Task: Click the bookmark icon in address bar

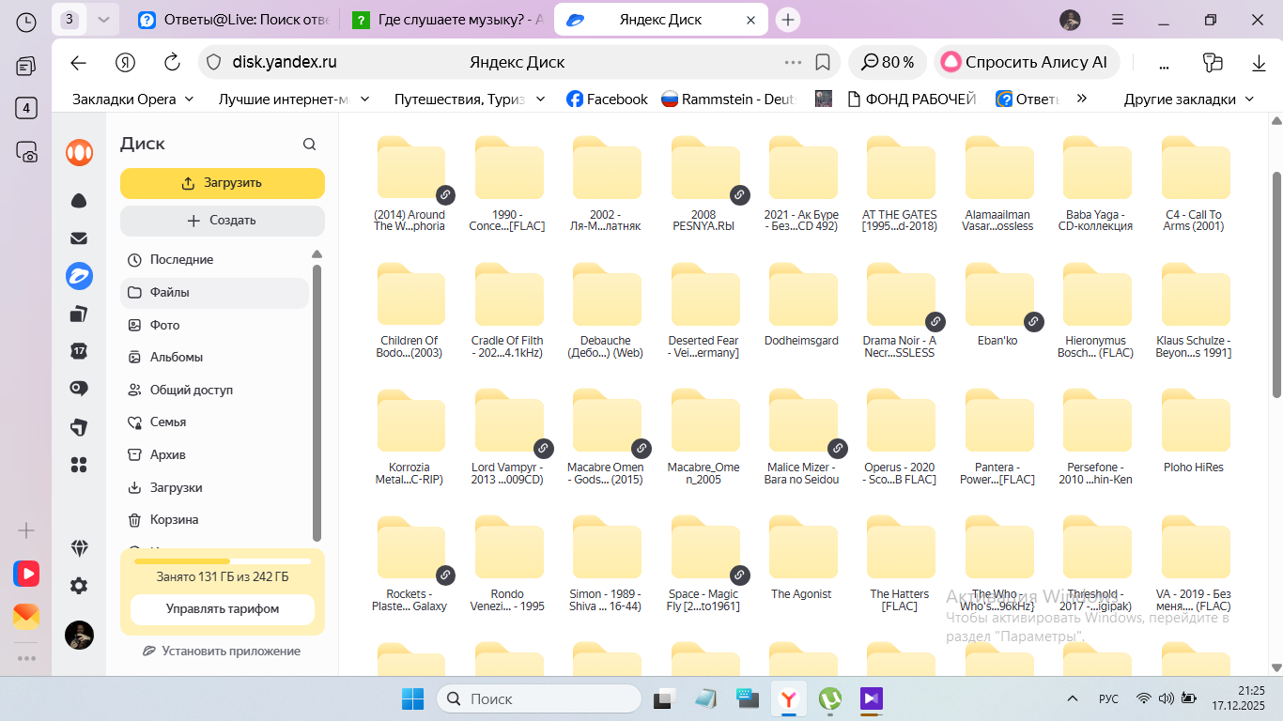Action: [x=823, y=63]
